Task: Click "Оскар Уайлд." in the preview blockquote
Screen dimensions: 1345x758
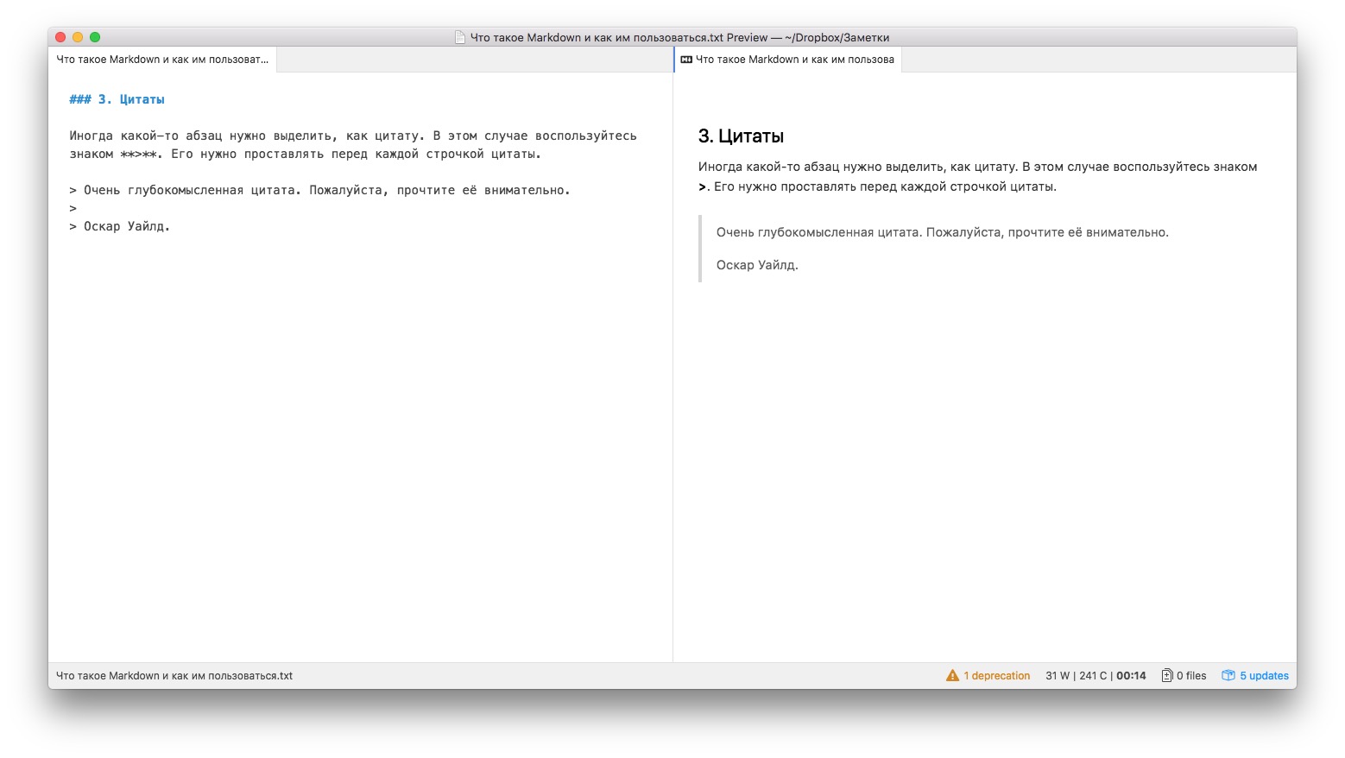Action: 757,265
